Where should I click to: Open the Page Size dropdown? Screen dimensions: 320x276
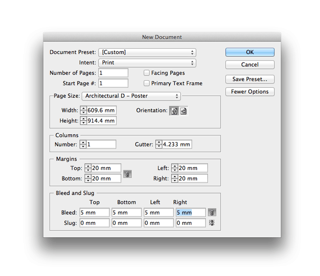(131, 96)
